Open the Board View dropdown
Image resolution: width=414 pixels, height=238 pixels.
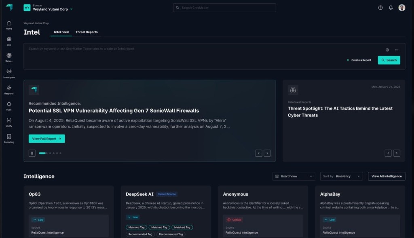(x=294, y=176)
